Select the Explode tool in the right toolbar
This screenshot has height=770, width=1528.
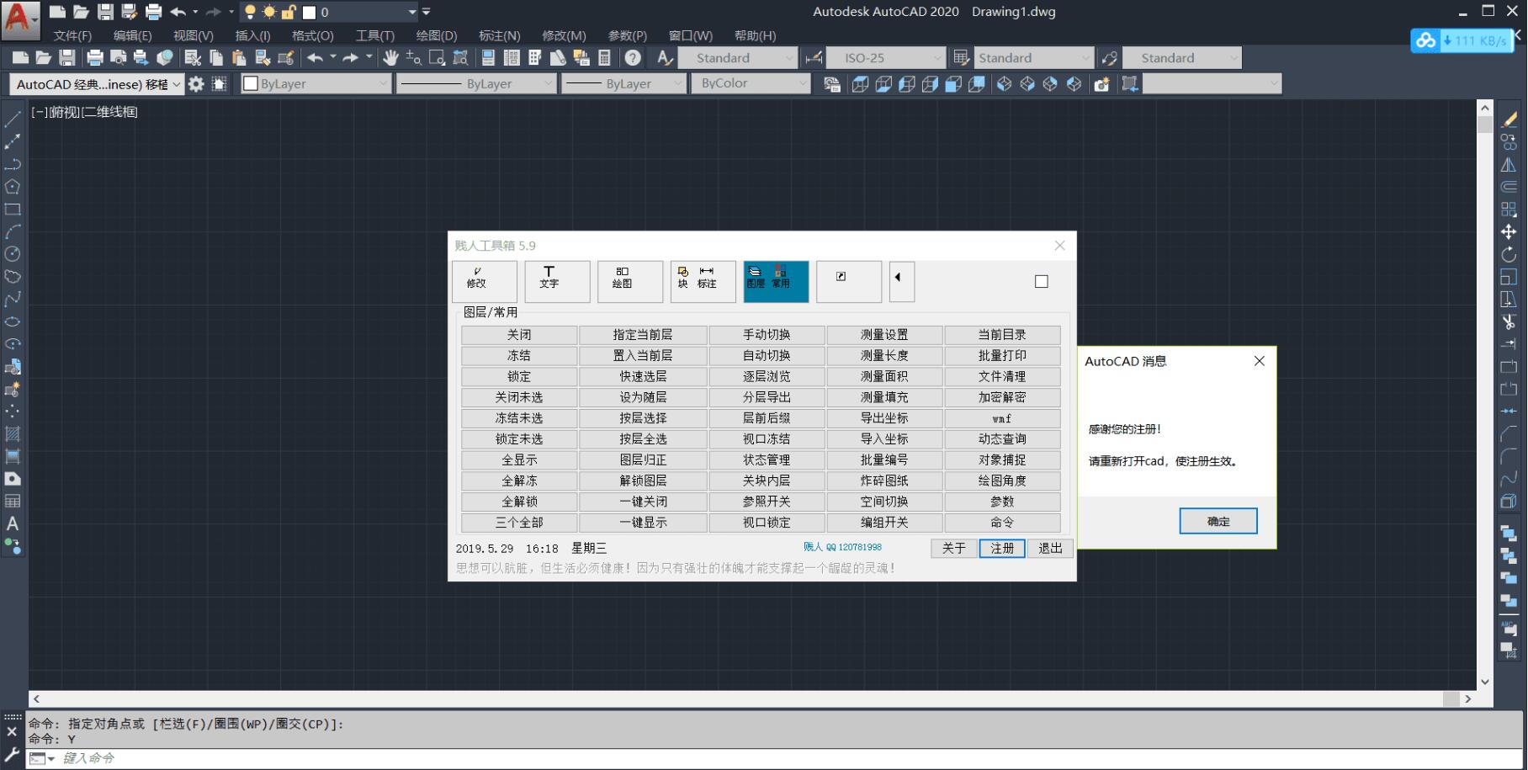click(1509, 502)
